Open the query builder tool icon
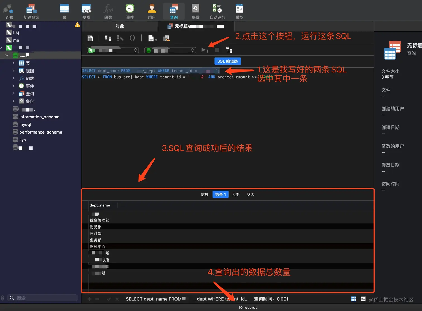The height and width of the screenshot is (311, 422). [108, 38]
